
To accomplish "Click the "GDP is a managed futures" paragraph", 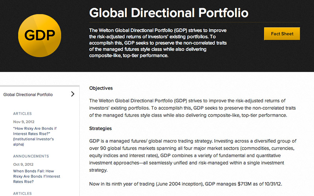I will pos(192,156).
